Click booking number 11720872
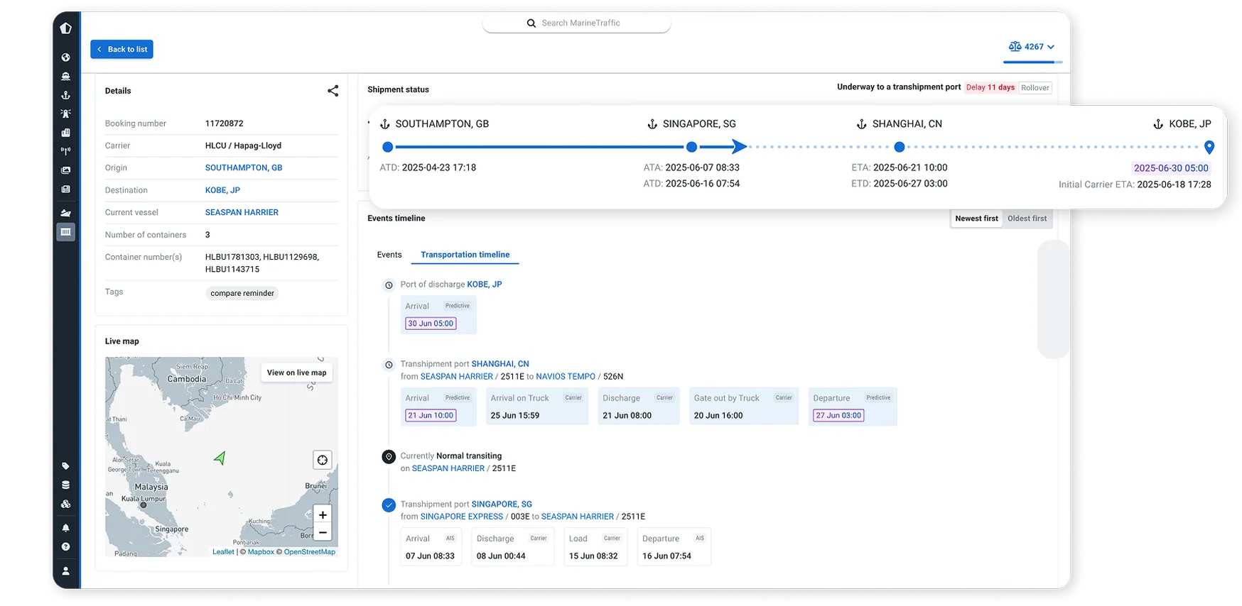This screenshot has height=606, width=1242. pos(225,123)
